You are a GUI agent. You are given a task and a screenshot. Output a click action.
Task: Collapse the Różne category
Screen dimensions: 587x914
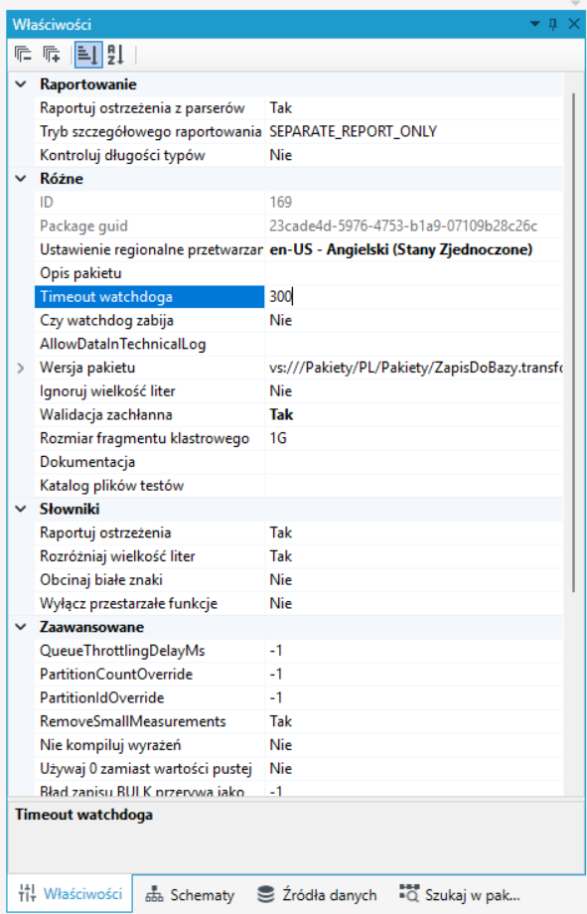click(x=21, y=179)
